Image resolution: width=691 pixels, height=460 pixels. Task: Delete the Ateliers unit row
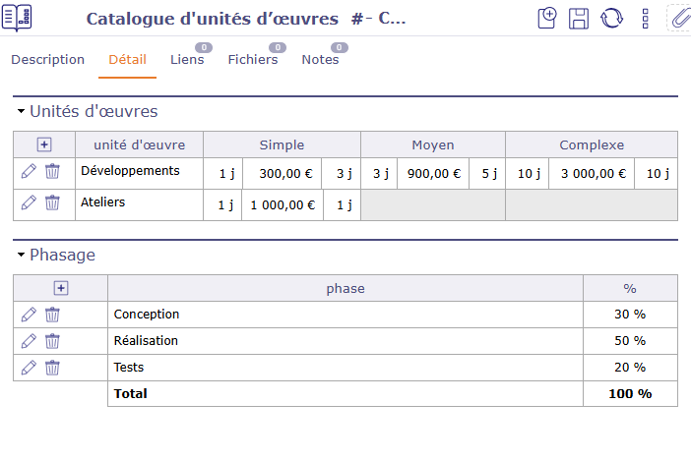point(52,202)
